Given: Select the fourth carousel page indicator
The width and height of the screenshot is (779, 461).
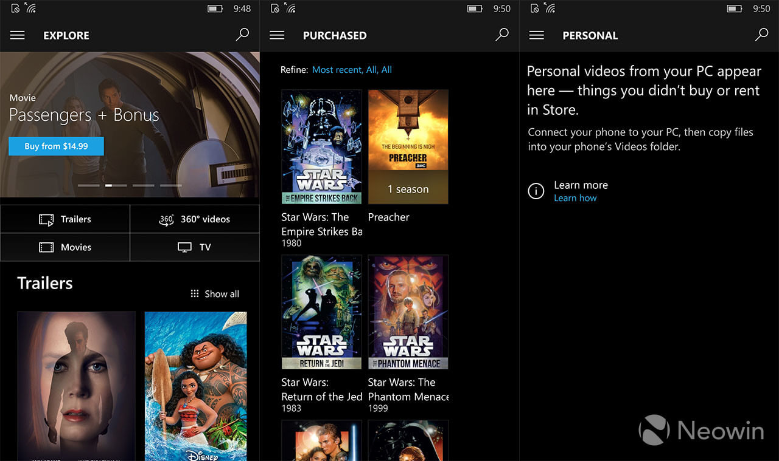Looking at the screenshot, I should (171, 185).
